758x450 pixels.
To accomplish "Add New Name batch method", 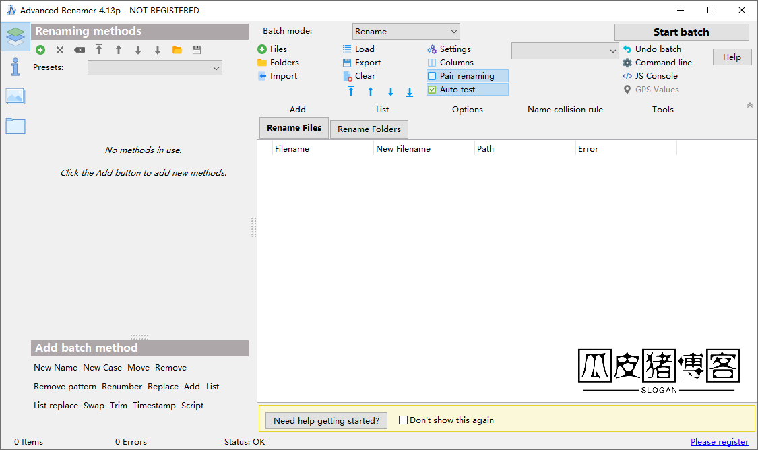I will (x=56, y=367).
